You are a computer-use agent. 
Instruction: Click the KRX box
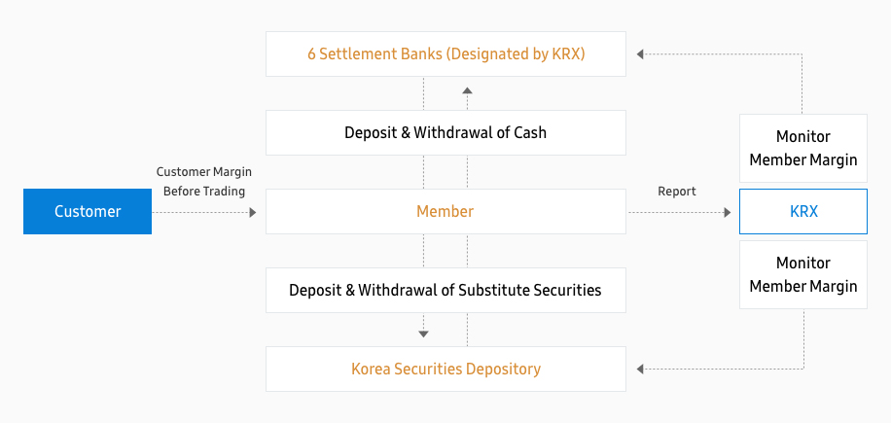pos(802,212)
